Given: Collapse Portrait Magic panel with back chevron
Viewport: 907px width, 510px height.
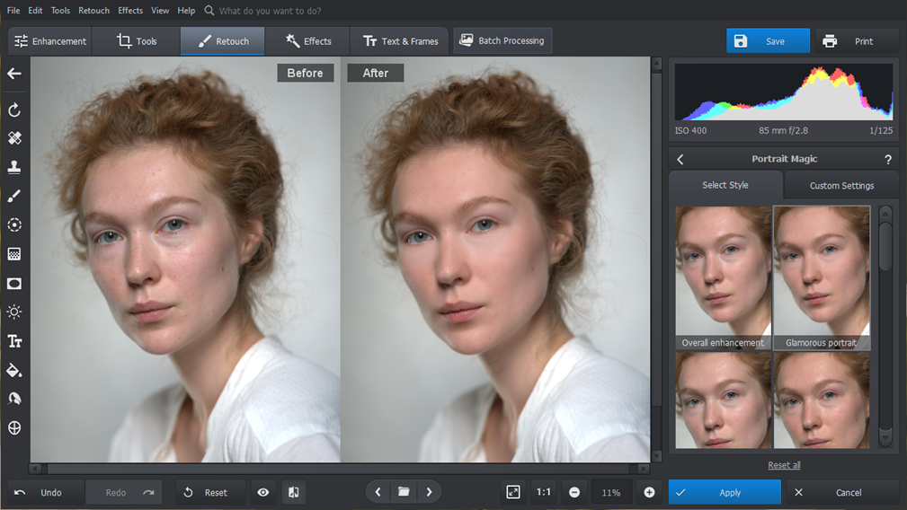Looking at the screenshot, I should tap(680, 159).
